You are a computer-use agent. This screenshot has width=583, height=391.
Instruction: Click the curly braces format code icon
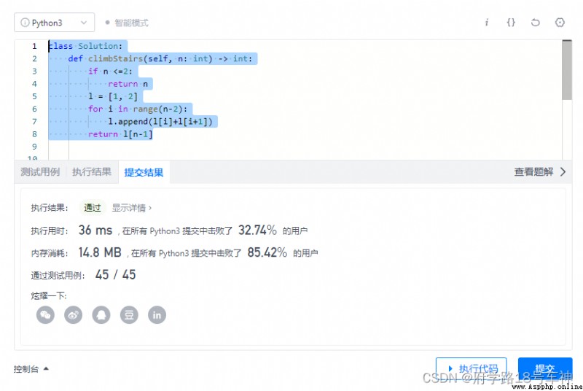point(511,23)
